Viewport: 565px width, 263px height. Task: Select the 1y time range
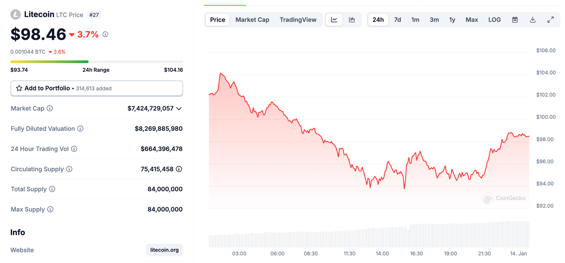point(452,20)
